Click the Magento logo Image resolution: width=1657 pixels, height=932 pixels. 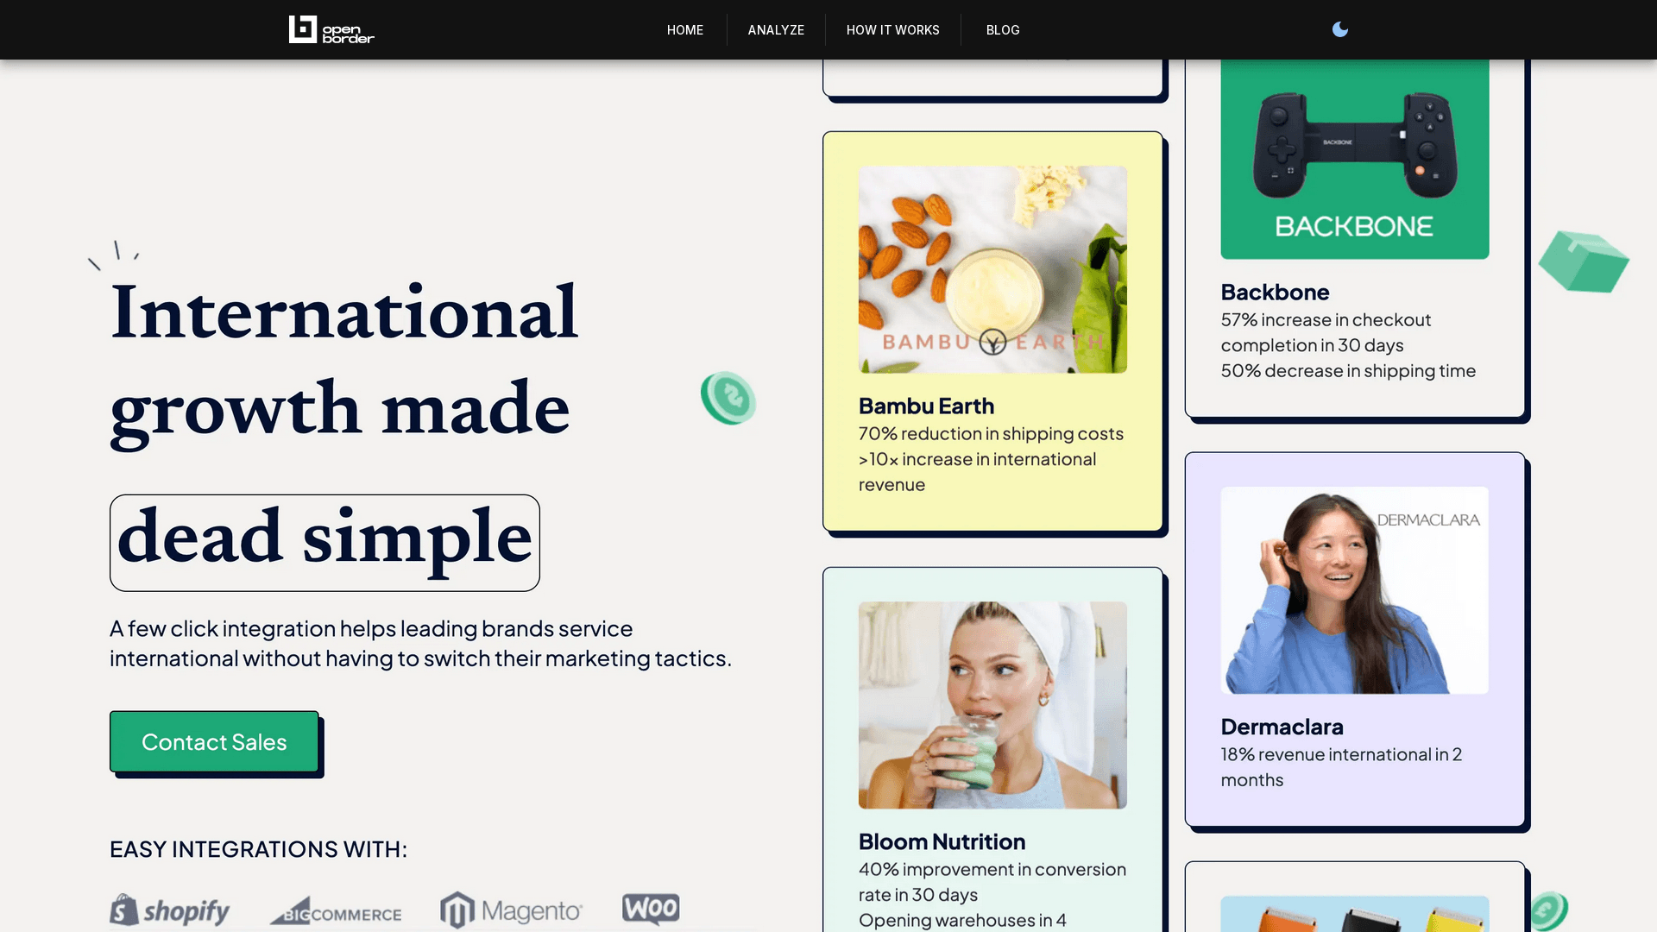tap(511, 910)
